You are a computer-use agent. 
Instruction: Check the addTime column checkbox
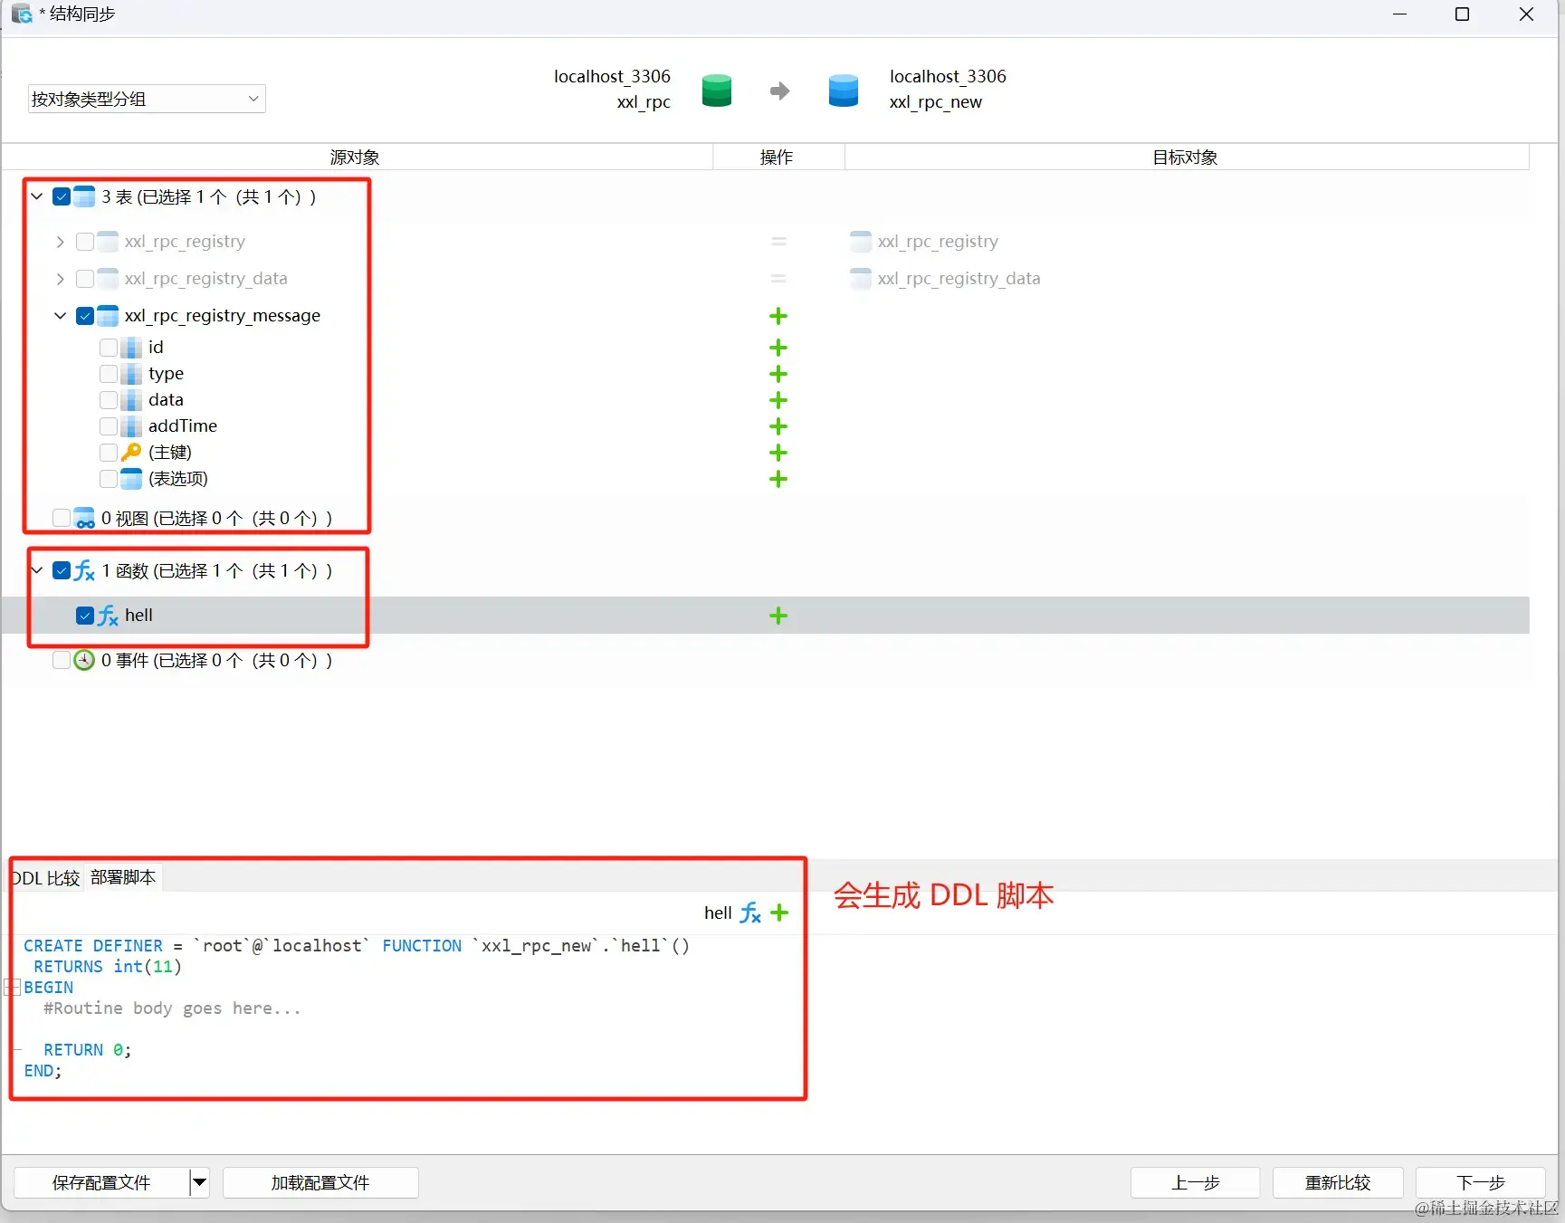[109, 426]
